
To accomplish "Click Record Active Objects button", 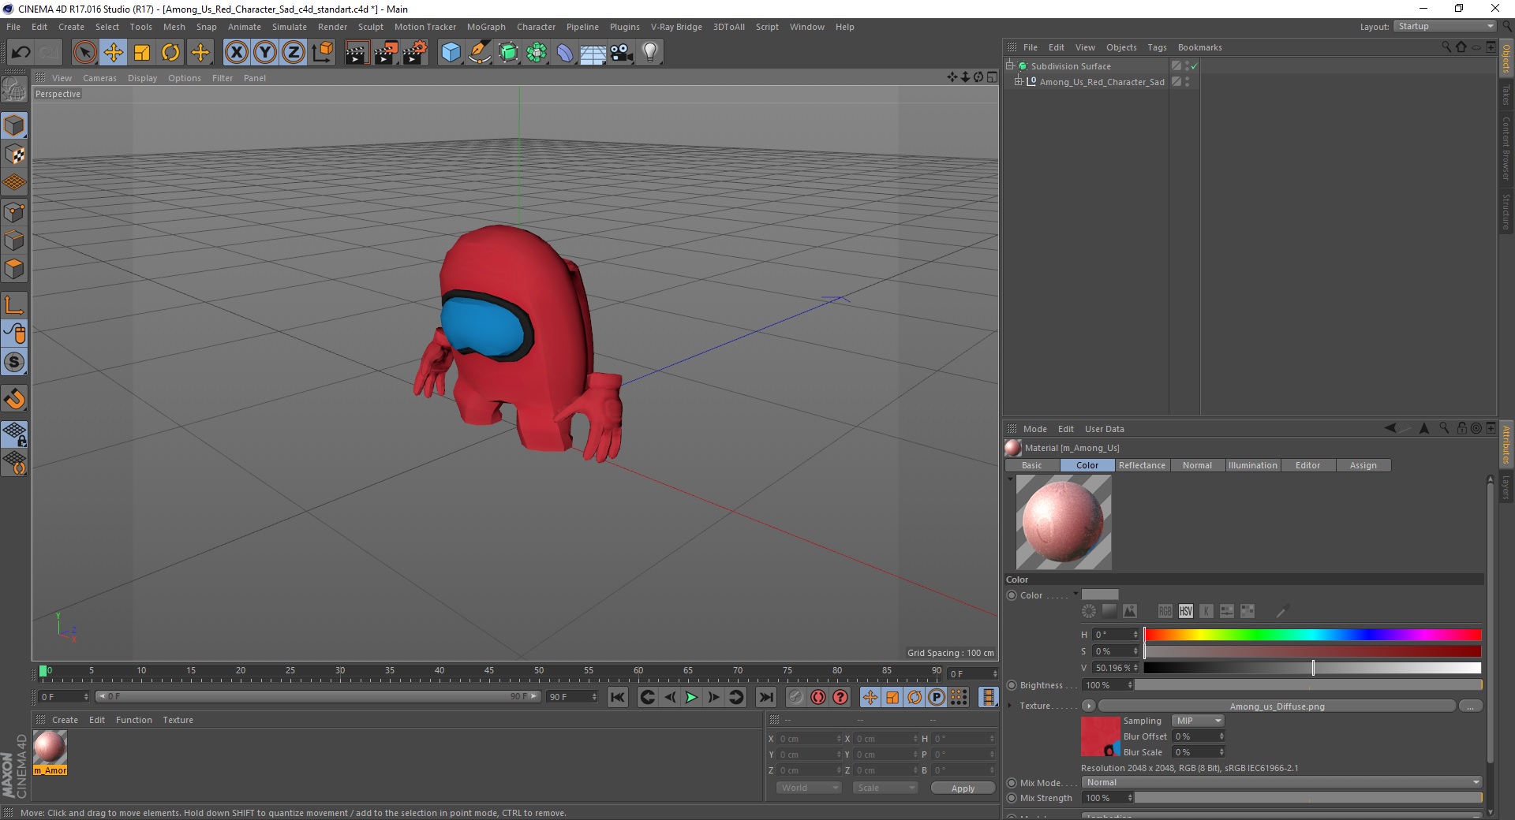I will point(795,697).
